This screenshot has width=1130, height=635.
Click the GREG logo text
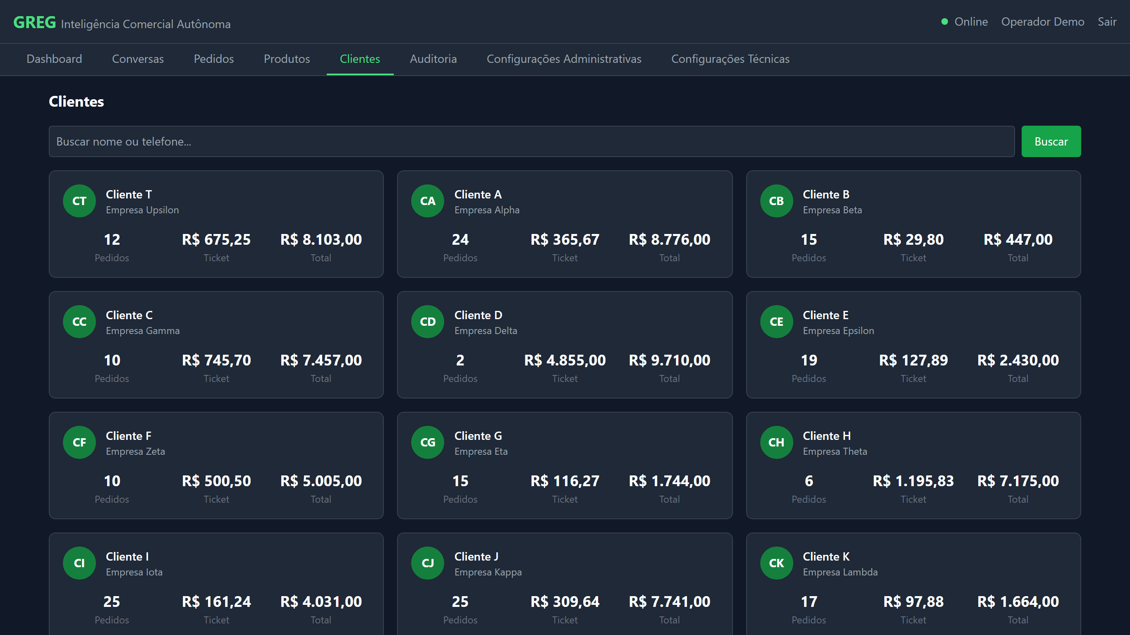pyautogui.click(x=34, y=22)
